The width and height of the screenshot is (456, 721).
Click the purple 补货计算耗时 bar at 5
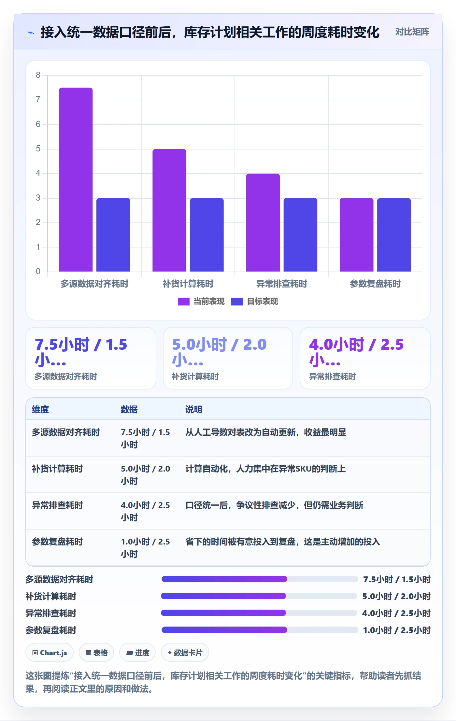(169, 210)
